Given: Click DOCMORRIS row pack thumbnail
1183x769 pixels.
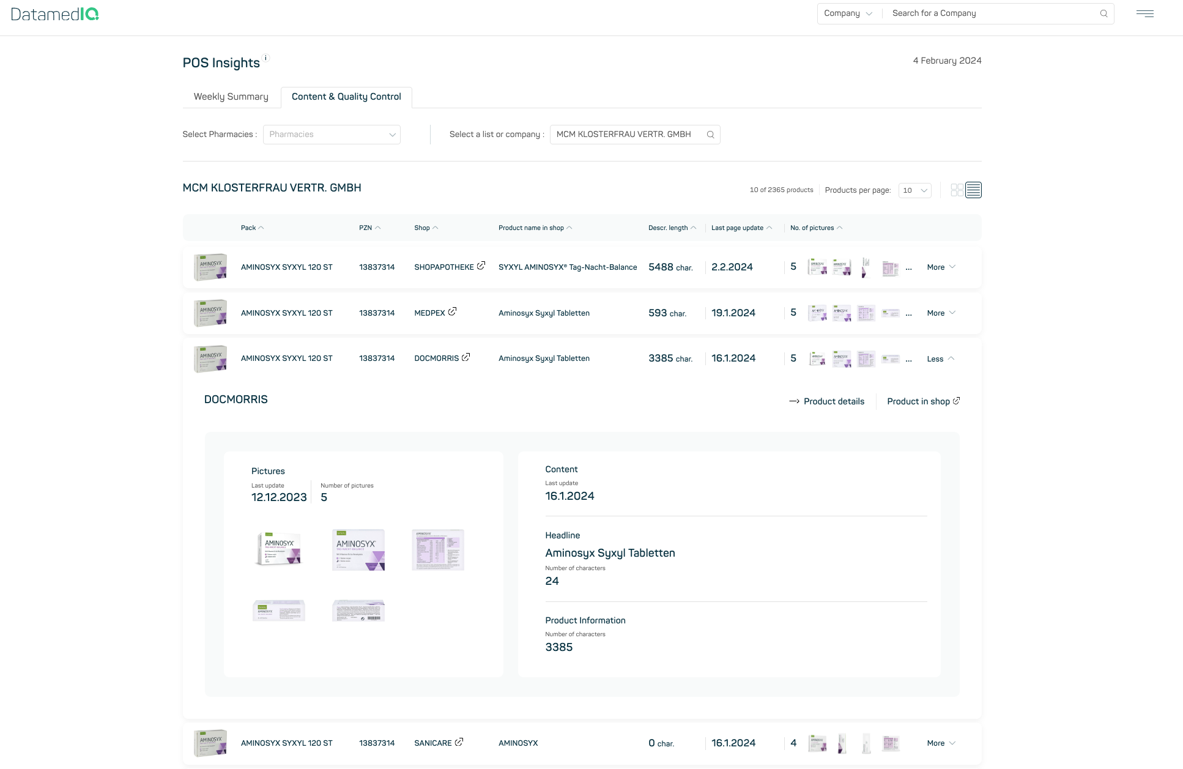Looking at the screenshot, I should tap(210, 358).
